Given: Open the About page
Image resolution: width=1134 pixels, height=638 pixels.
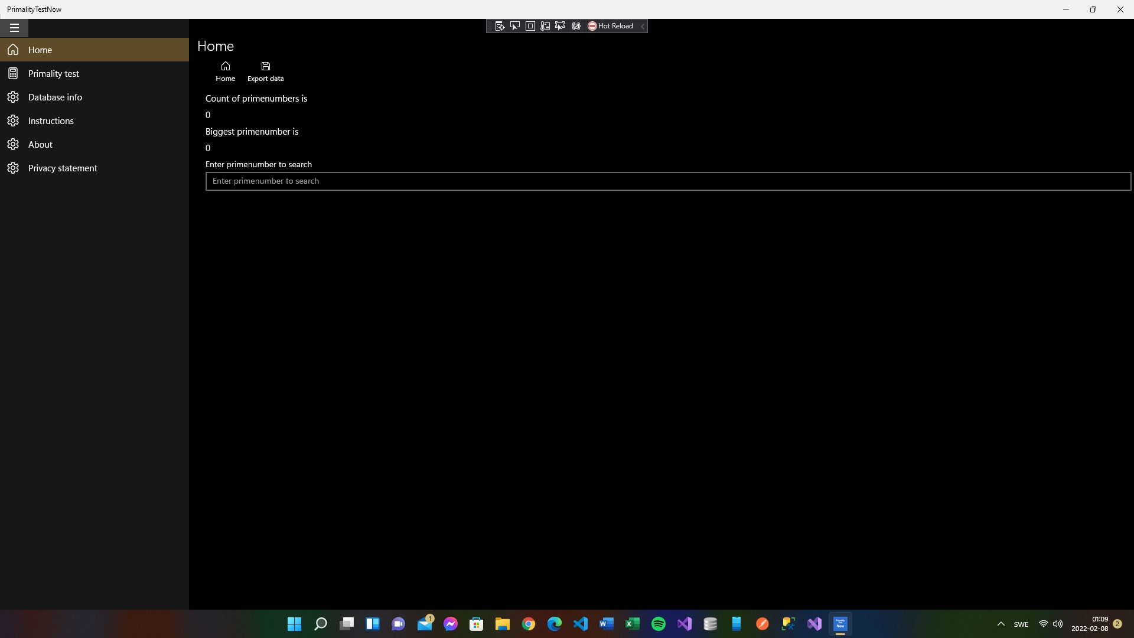Looking at the screenshot, I should coord(40,144).
